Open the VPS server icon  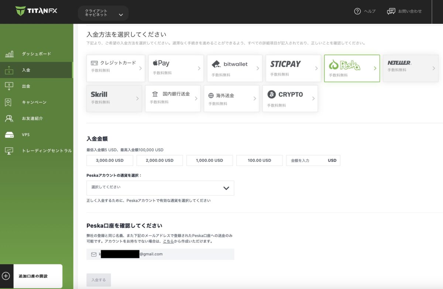click(x=9, y=135)
